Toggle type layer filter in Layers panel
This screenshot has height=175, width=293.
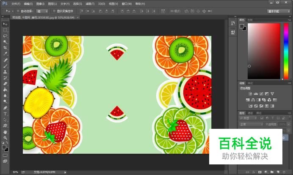[x=273, y=118]
